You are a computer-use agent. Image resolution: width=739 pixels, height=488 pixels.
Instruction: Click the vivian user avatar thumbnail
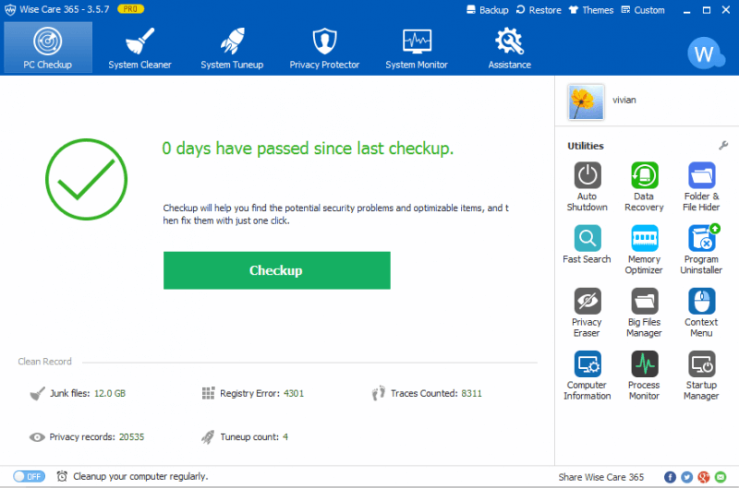(x=587, y=101)
